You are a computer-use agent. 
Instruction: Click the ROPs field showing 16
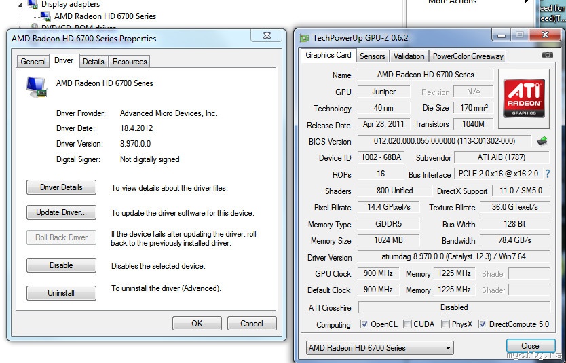click(x=381, y=174)
